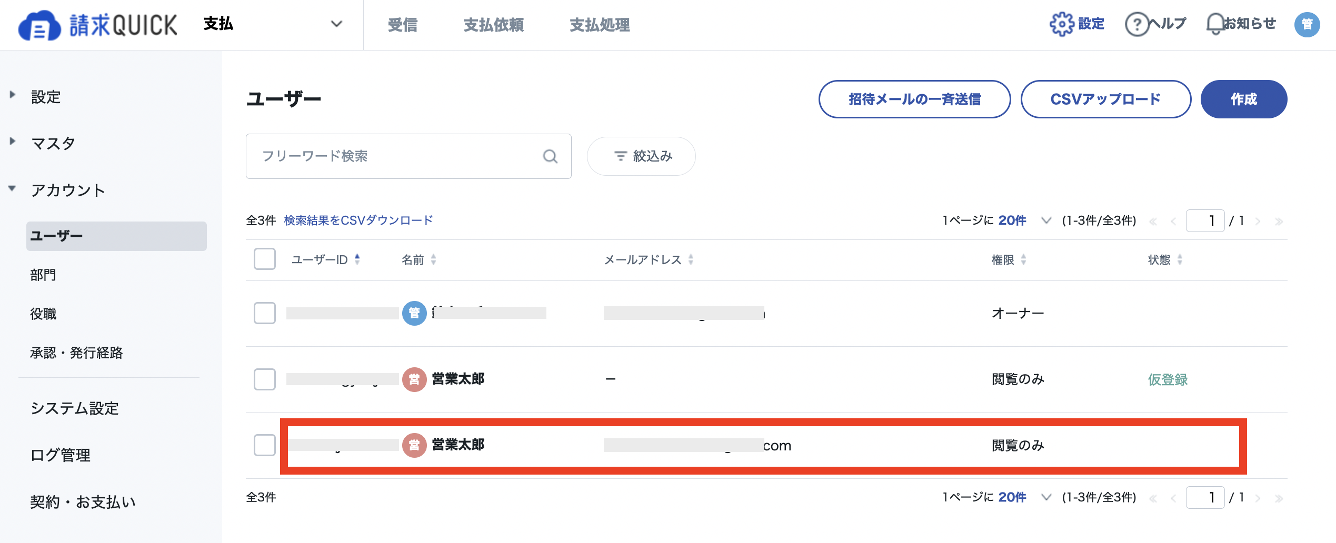Click the bottom page number field

click(x=1205, y=497)
